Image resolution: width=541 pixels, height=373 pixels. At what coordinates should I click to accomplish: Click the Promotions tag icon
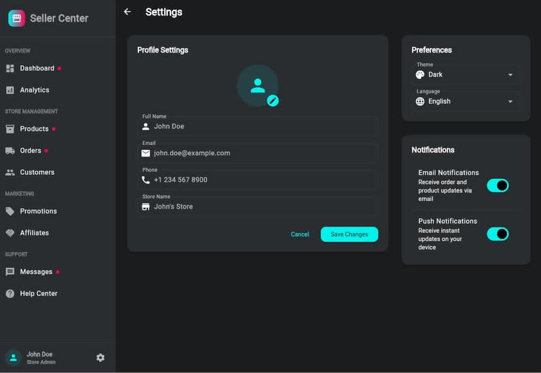click(x=10, y=211)
